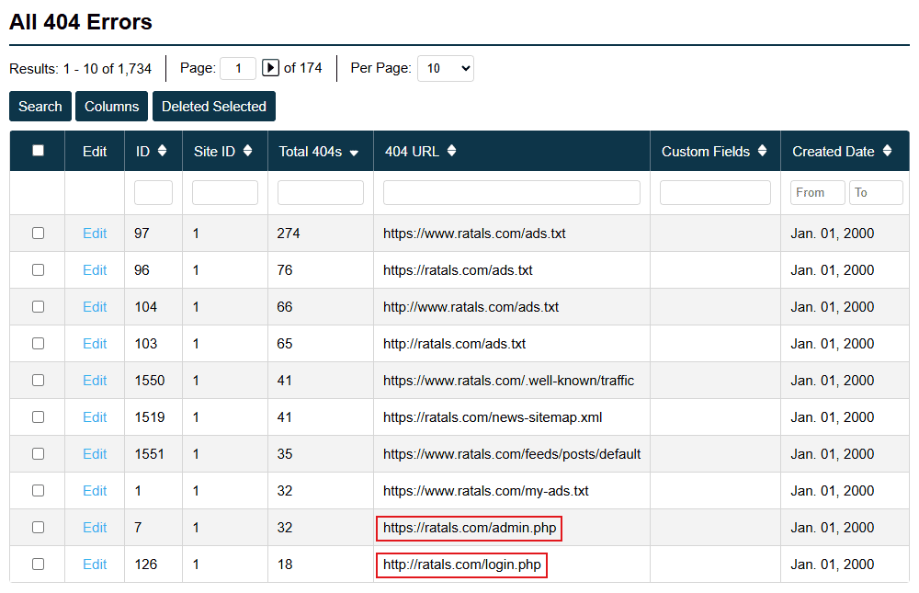
Task: Sort by ID column arrows
Action: pyautogui.click(x=163, y=151)
